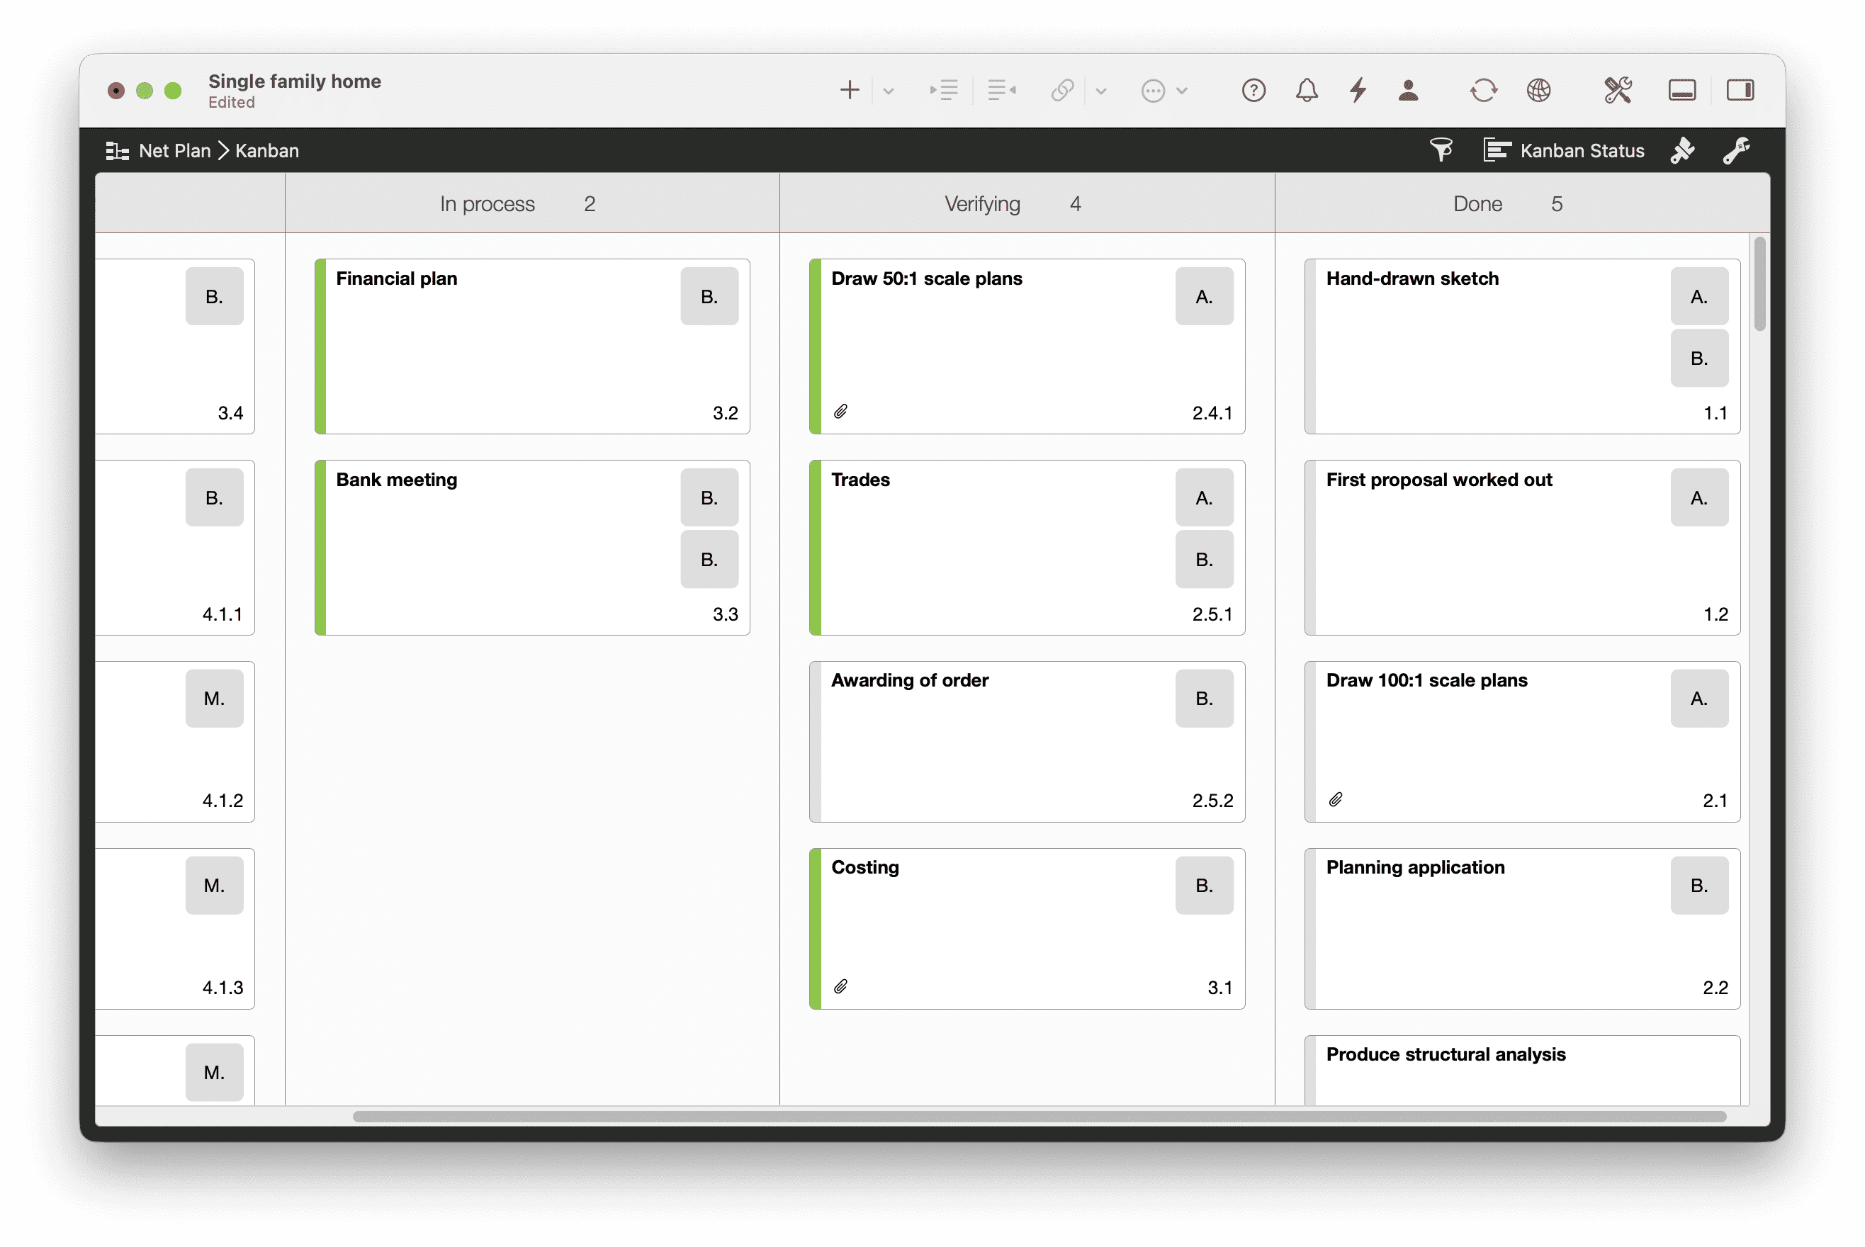Image resolution: width=1865 pixels, height=1247 pixels.
Task: Click the In process column header
Action: pos(532,203)
